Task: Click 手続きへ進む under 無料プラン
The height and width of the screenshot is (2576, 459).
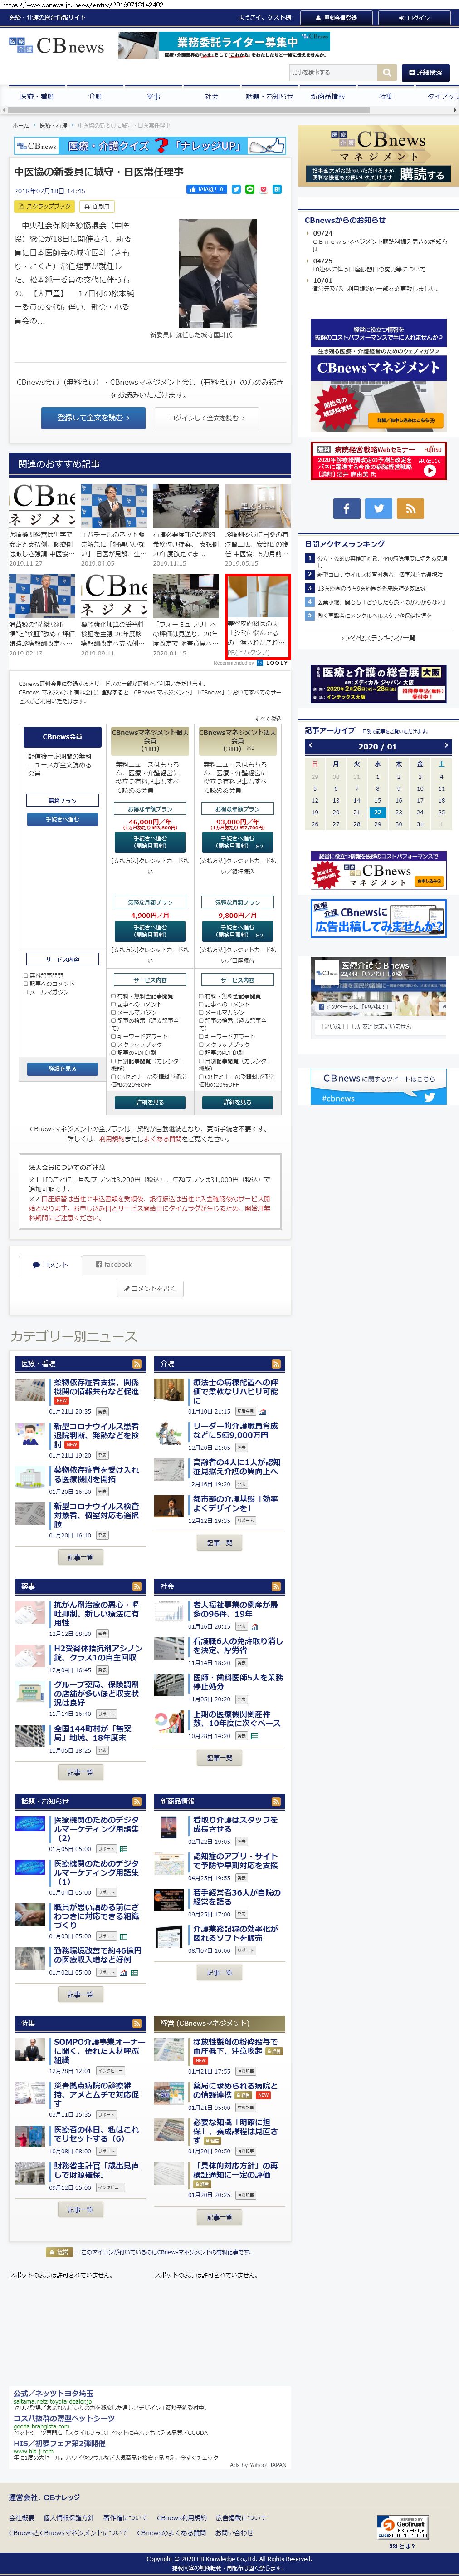Action: (x=62, y=819)
